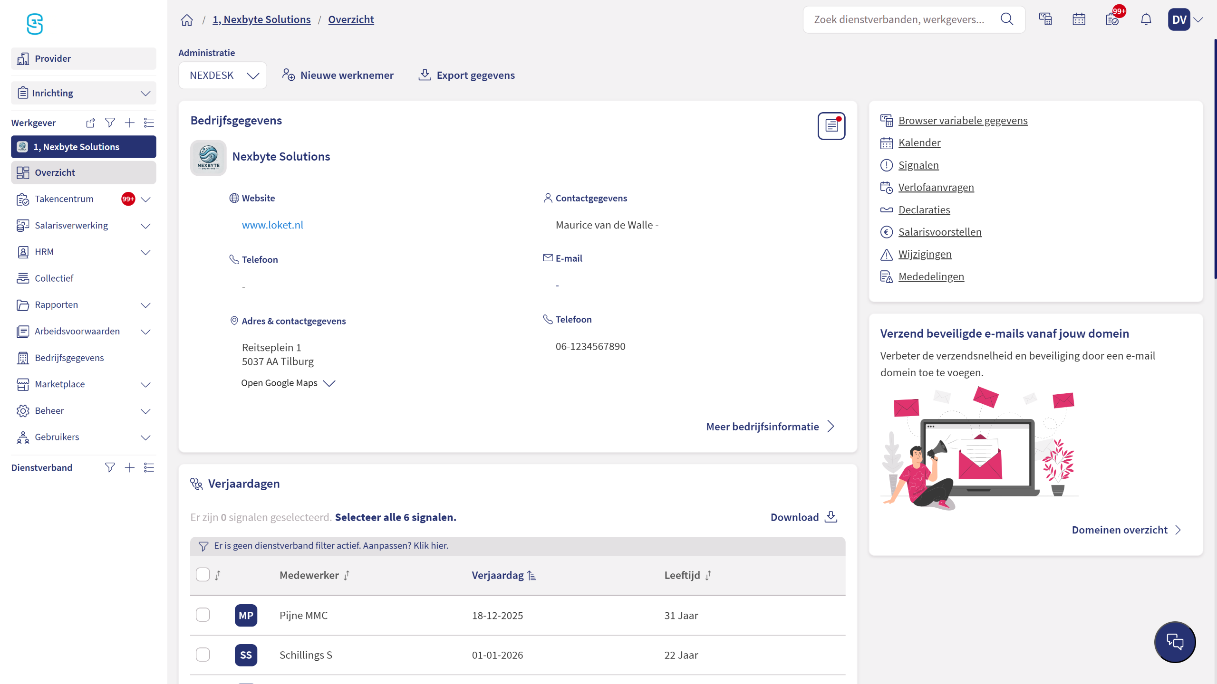Click the www.loket.nl website link

pyautogui.click(x=272, y=225)
